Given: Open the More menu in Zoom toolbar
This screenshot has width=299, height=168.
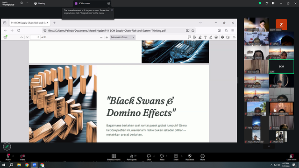Looking at the screenshot, I should click(x=202, y=157).
